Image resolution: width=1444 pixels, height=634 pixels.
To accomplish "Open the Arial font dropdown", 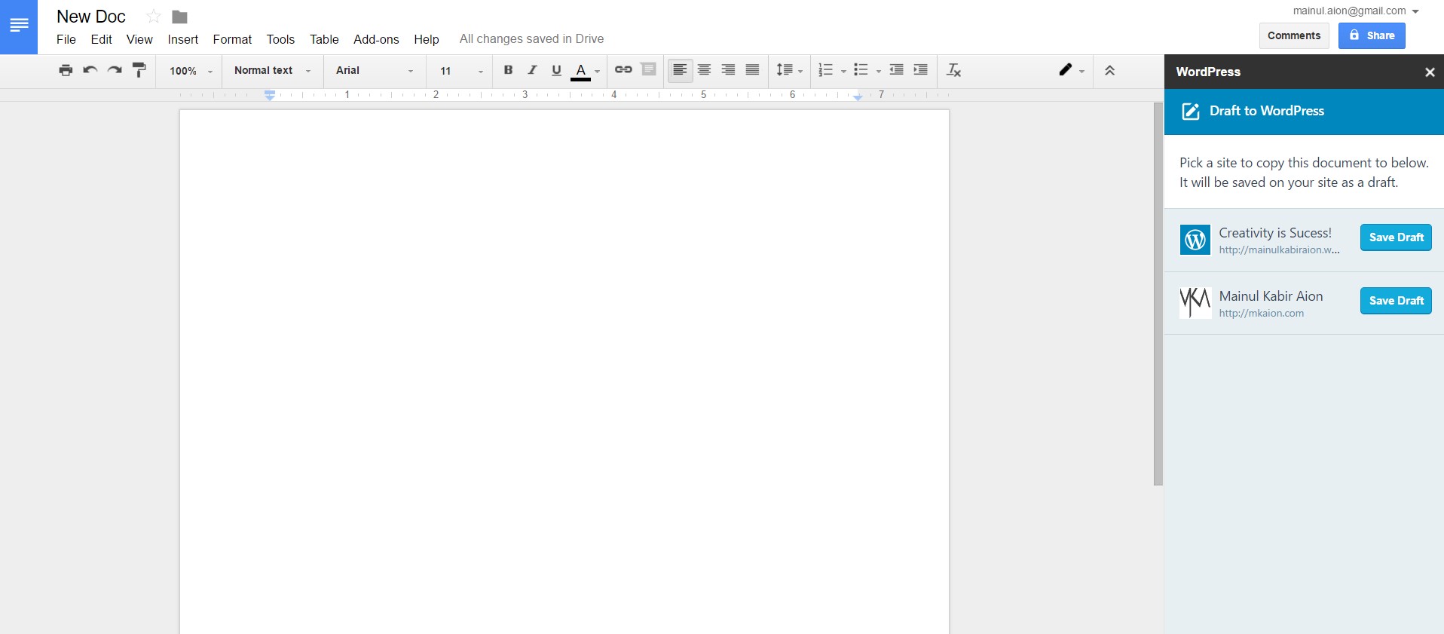I will (375, 70).
